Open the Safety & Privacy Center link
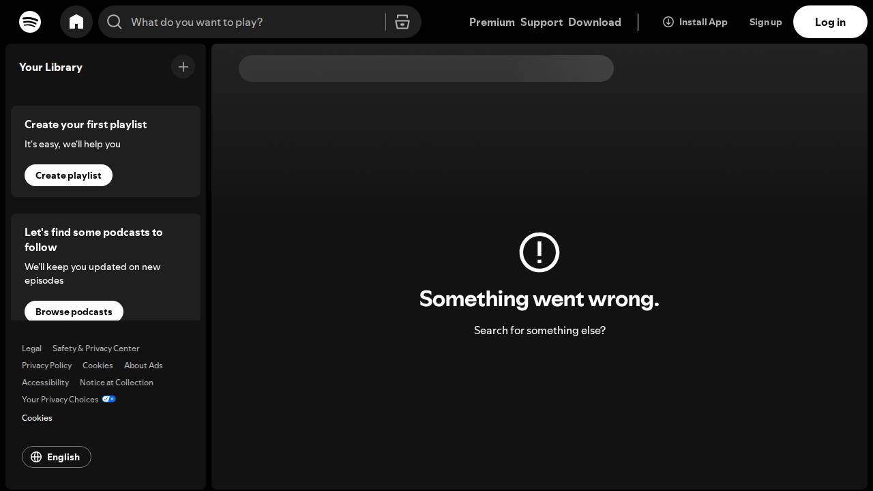This screenshot has width=873, height=491. (x=95, y=348)
